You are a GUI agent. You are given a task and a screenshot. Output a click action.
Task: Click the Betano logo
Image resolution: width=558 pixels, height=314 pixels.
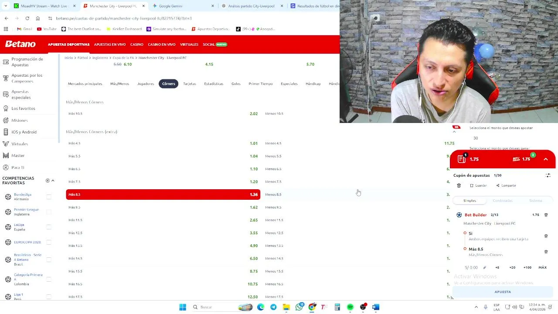click(x=20, y=44)
